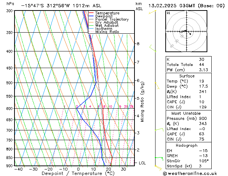Click the StmDir value 105°
This screenshot has height=176, width=228.
(204, 161)
